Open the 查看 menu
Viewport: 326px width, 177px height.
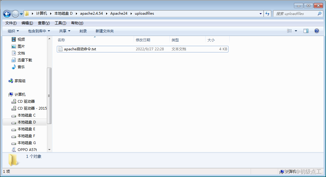[x=43, y=23]
